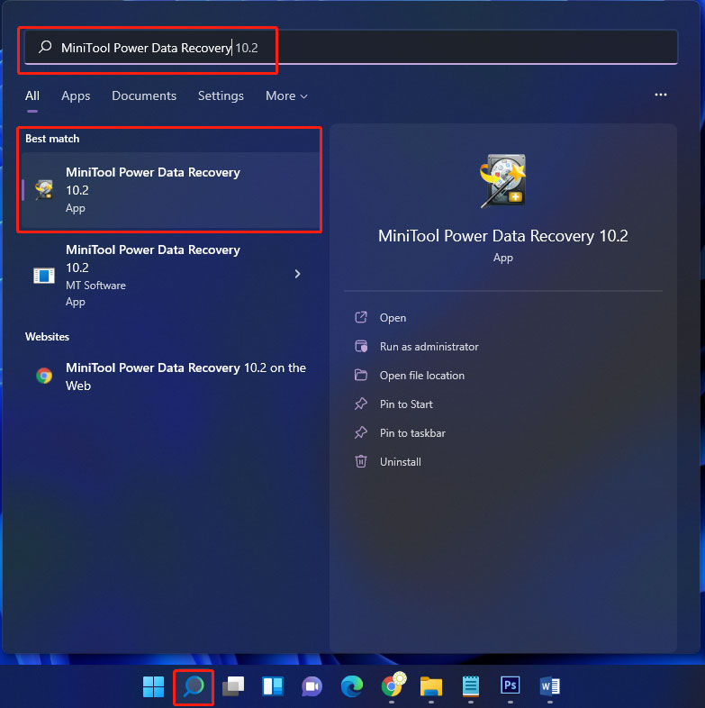Launch Teams Chat from the taskbar
Image resolution: width=705 pixels, height=708 pixels.
(312, 686)
